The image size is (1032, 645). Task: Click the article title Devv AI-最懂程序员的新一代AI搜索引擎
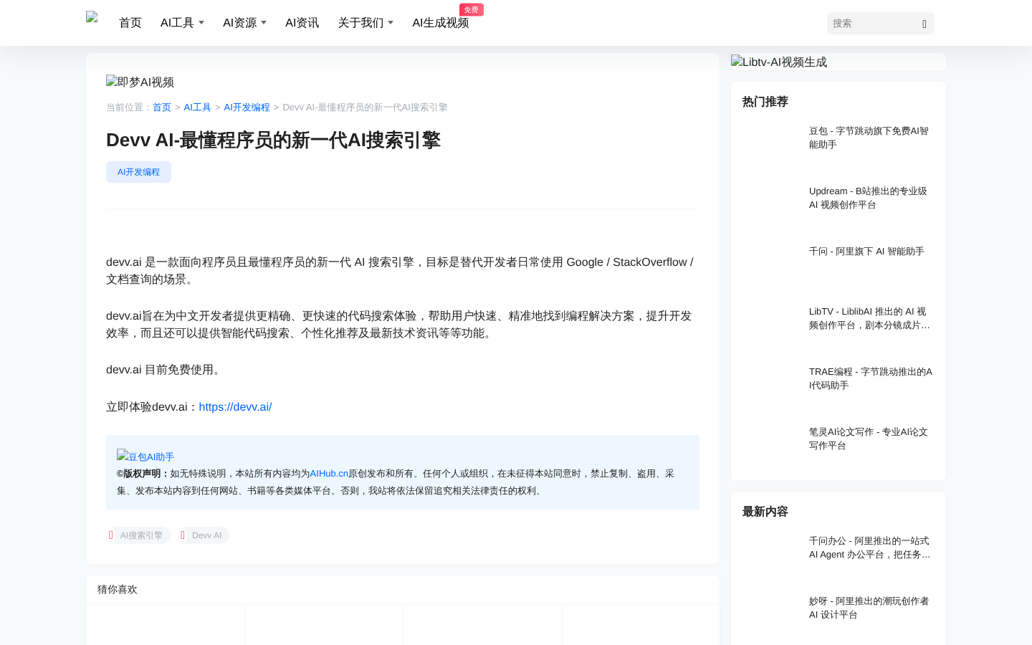tap(273, 140)
